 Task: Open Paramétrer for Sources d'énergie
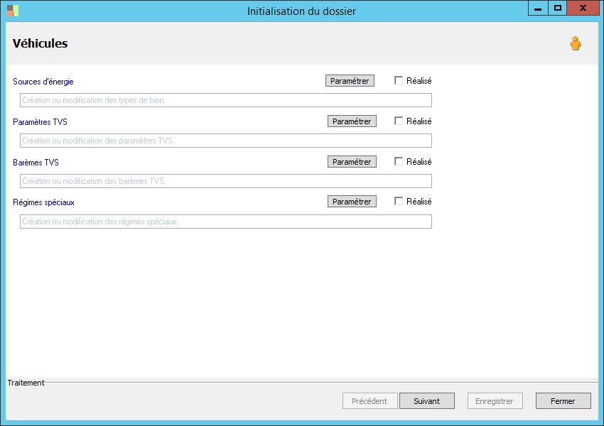coord(350,81)
